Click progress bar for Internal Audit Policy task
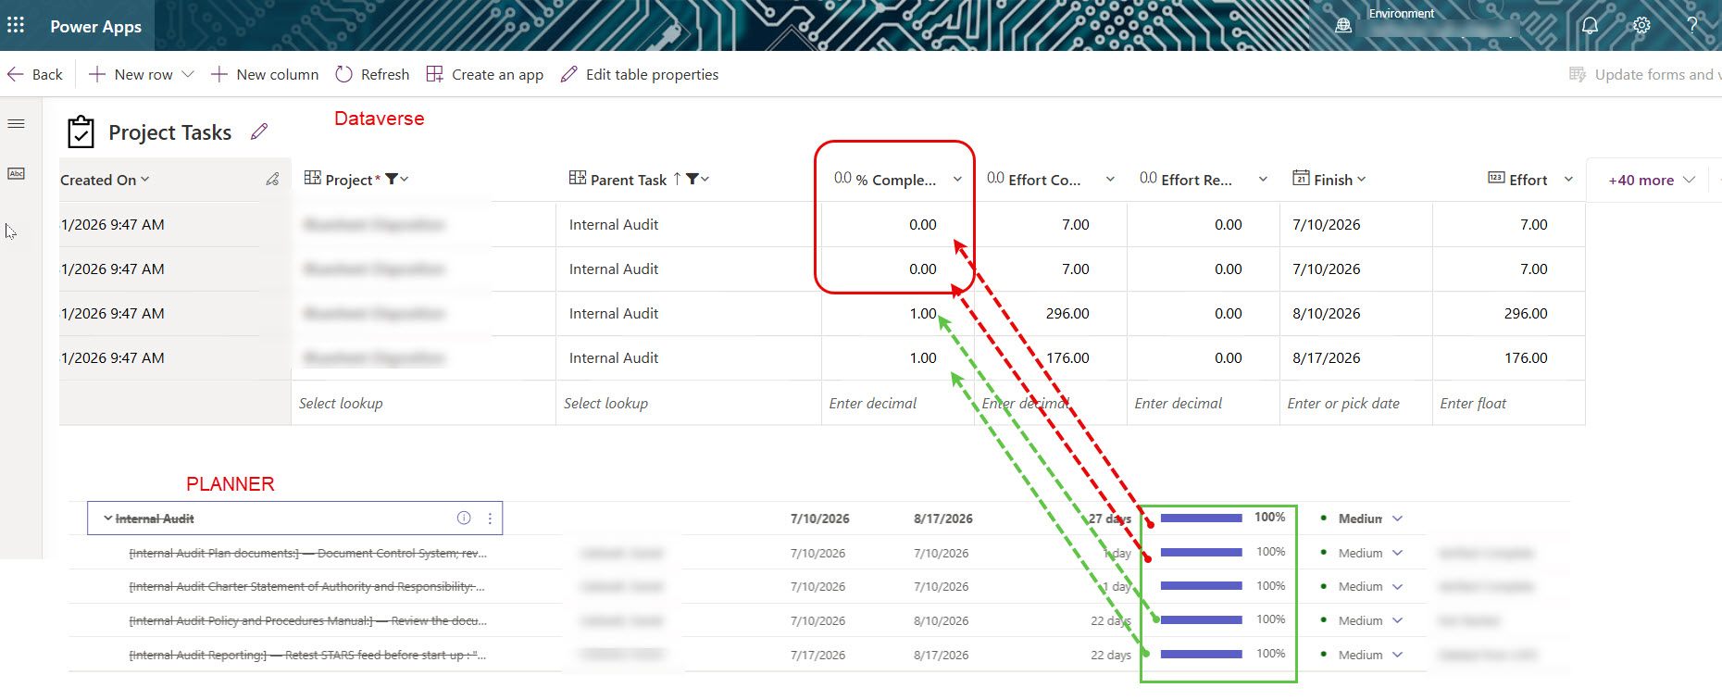The image size is (1722, 700). pyautogui.click(x=1201, y=619)
